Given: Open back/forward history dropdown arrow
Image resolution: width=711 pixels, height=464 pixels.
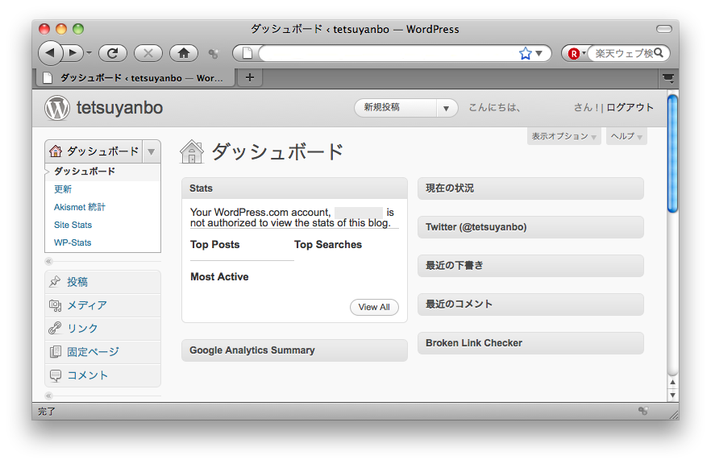Looking at the screenshot, I should tap(89, 53).
